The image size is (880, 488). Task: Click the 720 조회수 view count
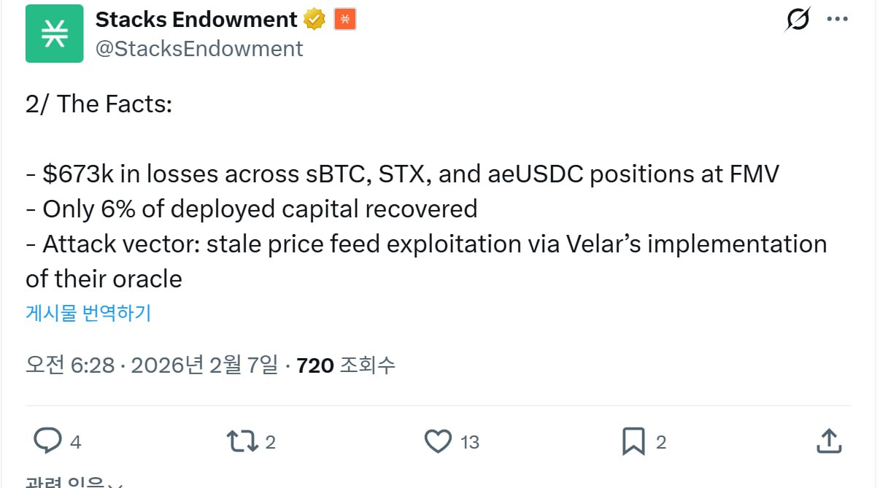(346, 365)
